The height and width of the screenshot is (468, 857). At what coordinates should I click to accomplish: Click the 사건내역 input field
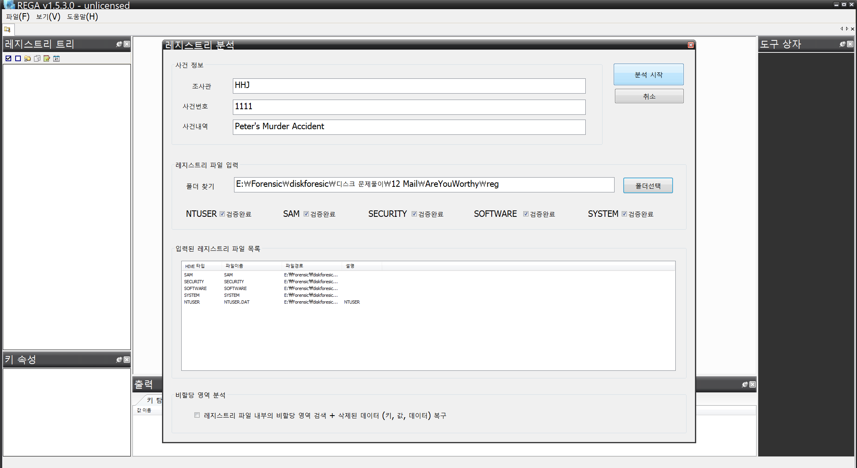(x=409, y=127)
